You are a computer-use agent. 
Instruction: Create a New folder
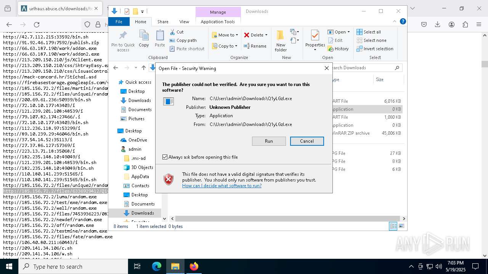pos(281,41)
